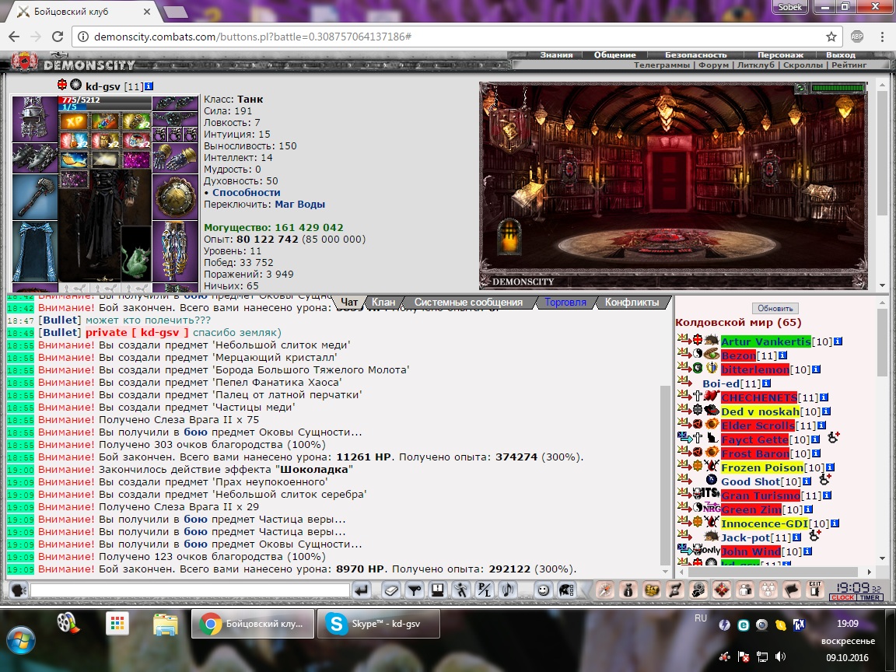Click the gauntlets equipment slot

(x=175, y=157)
